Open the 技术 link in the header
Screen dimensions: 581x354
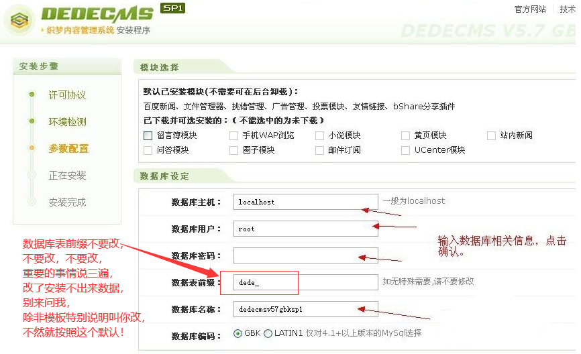point(568,9)
